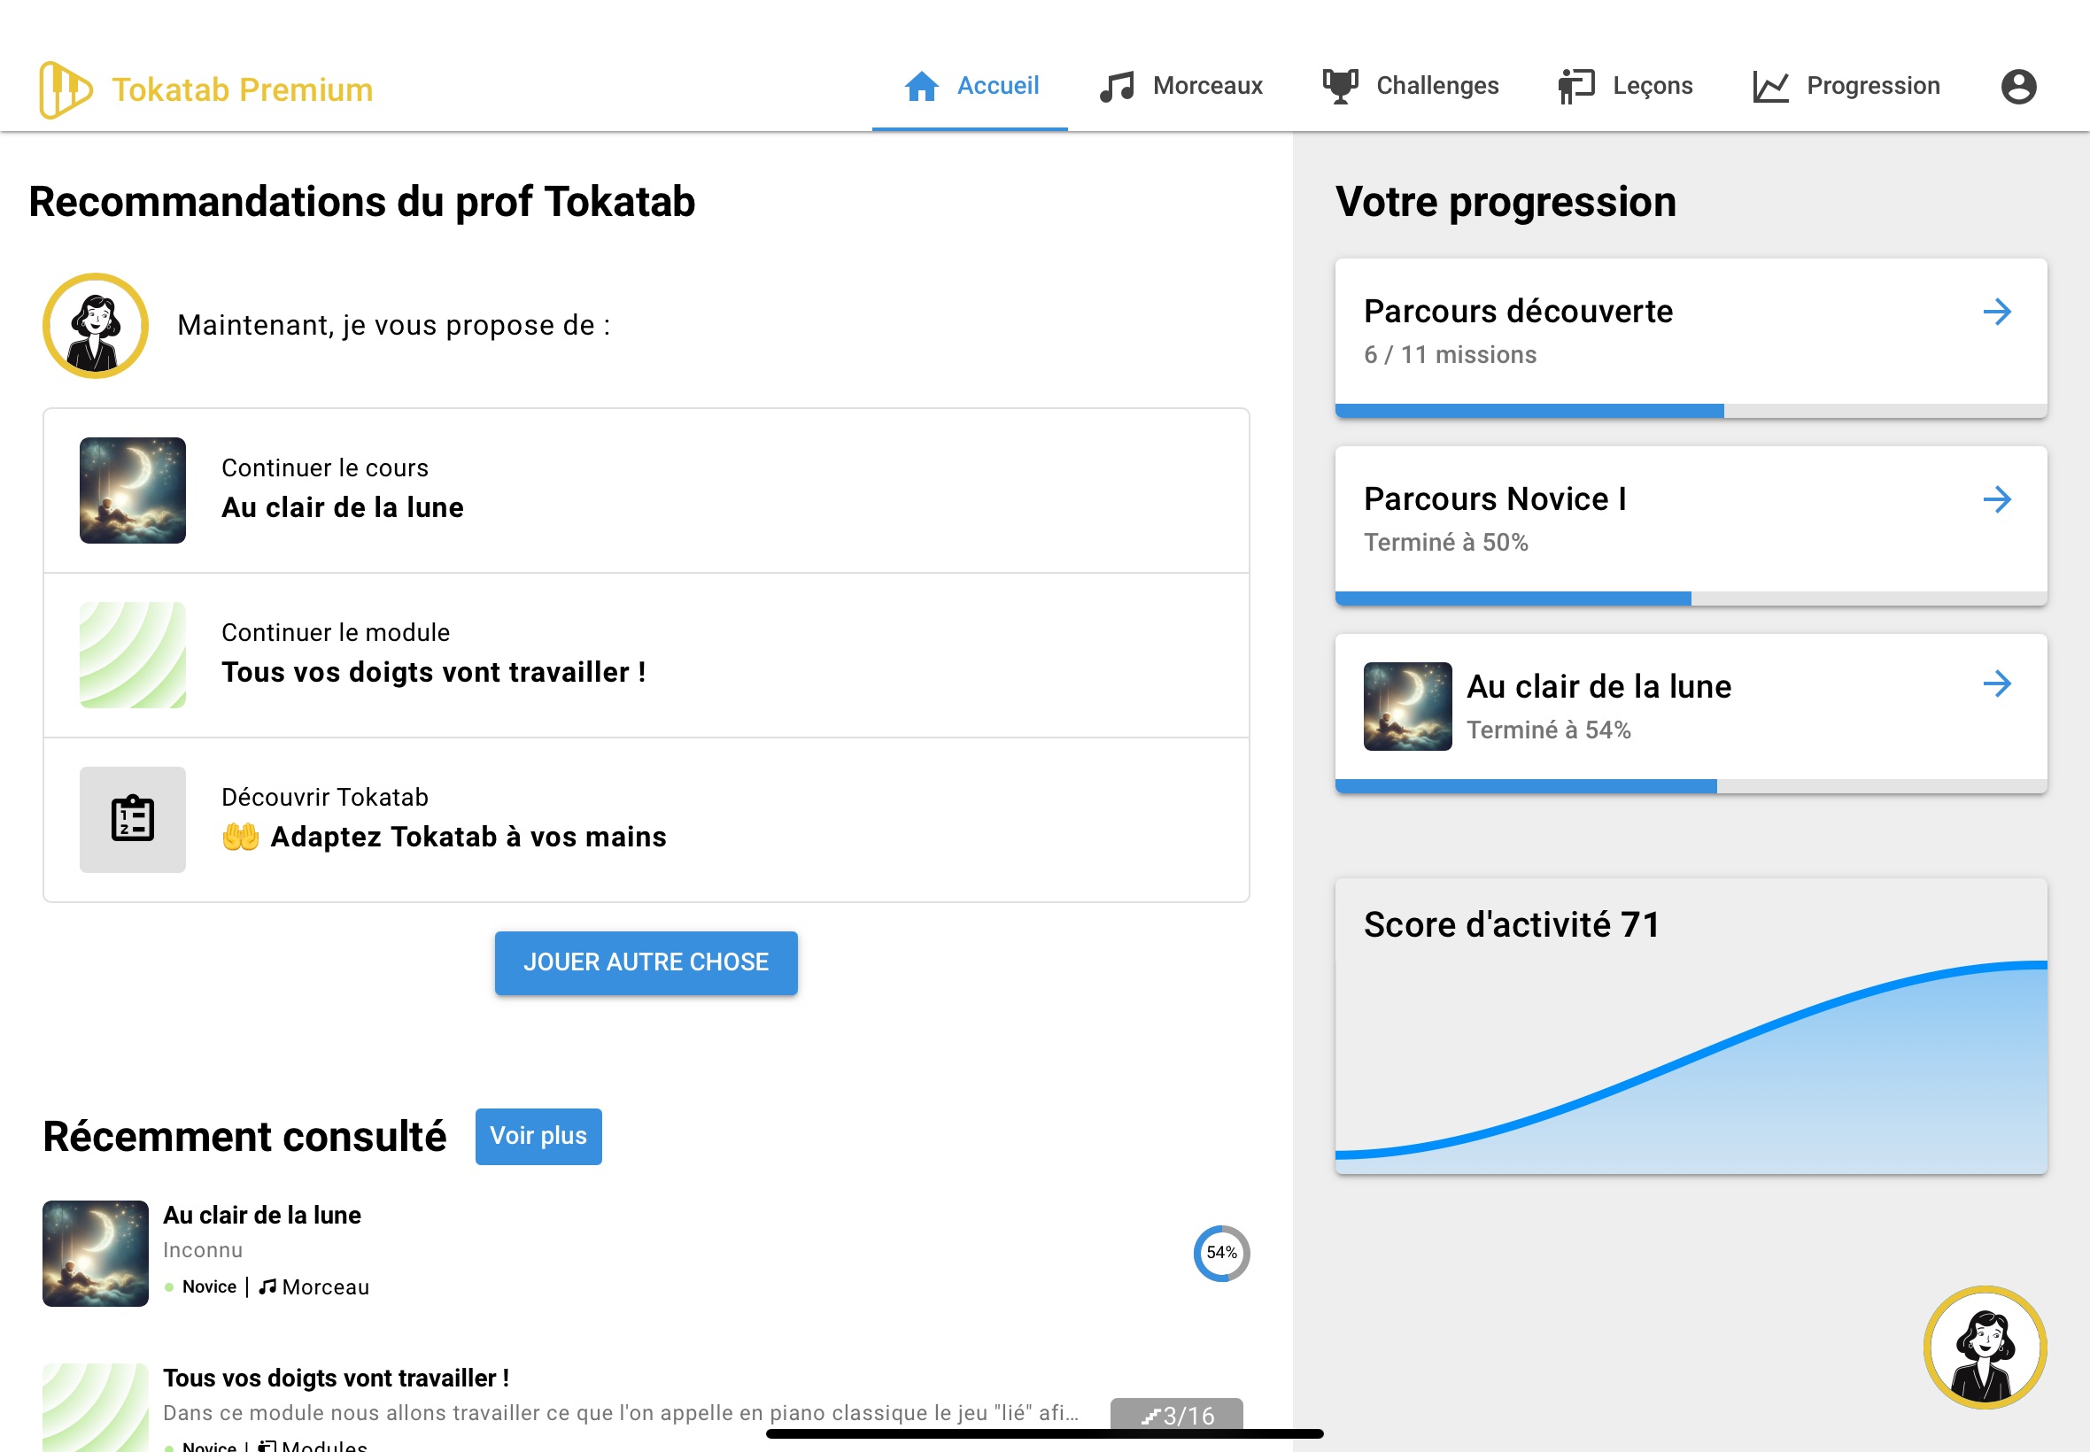Click the checklist icon for Découvrir Tokatab
This screenshot has width=2090, height=1452.
click(133, 819)
